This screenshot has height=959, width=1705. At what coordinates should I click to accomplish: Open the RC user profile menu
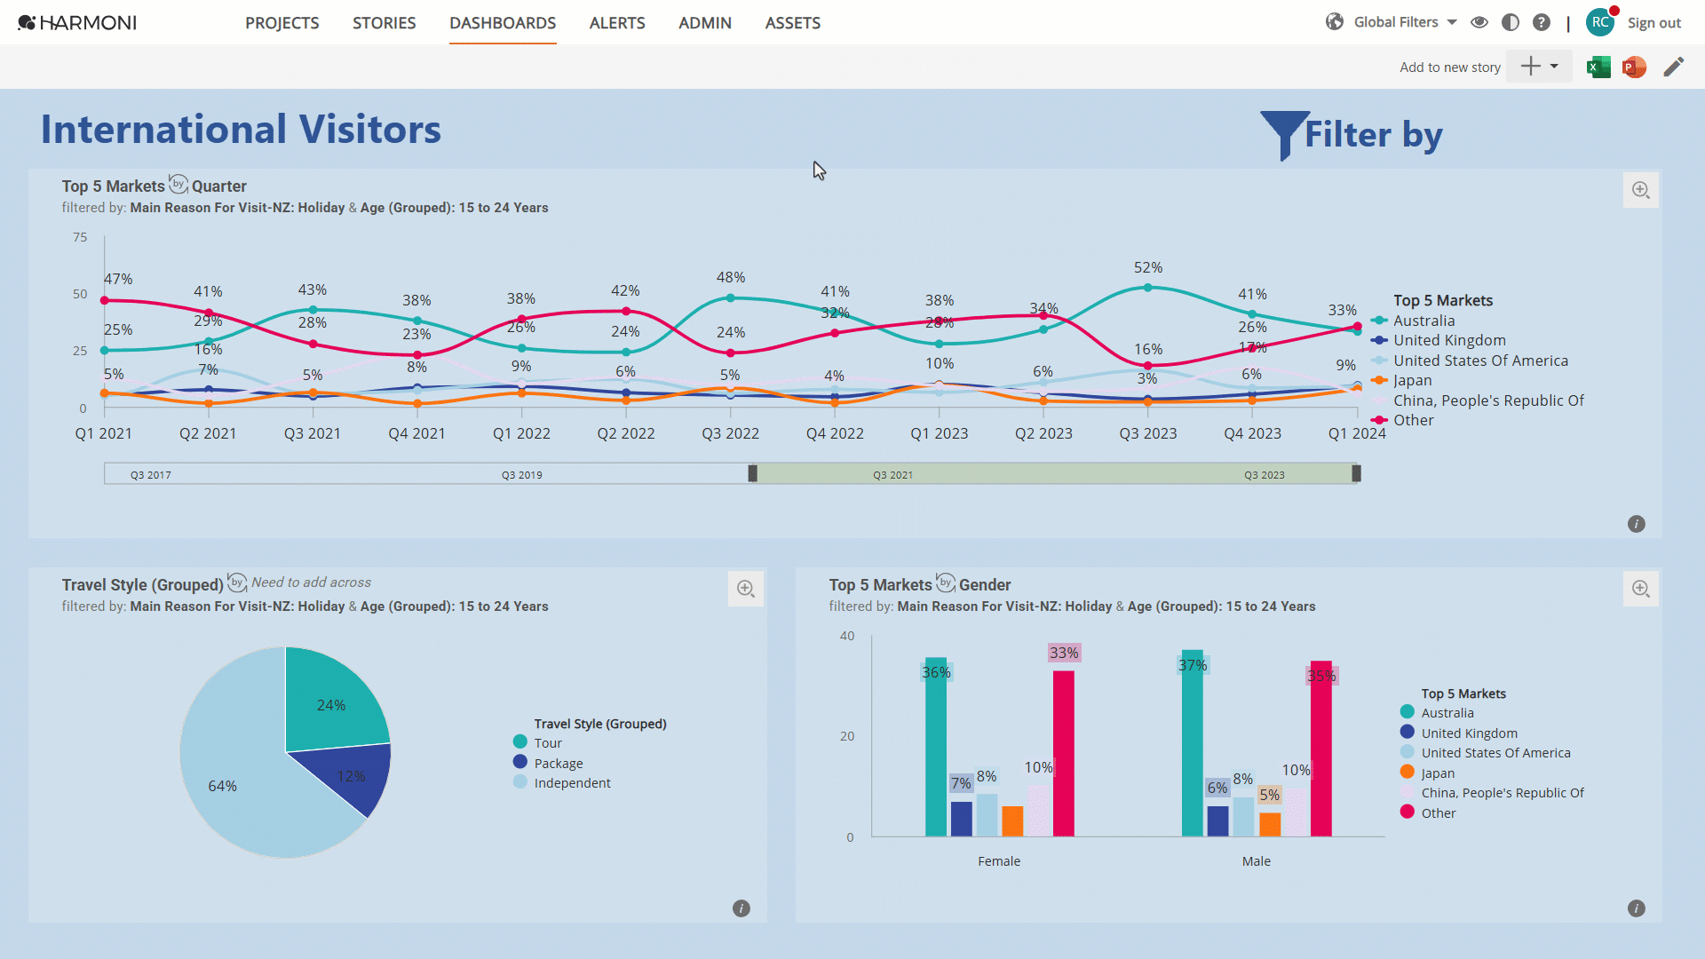tap(1599, 22)
